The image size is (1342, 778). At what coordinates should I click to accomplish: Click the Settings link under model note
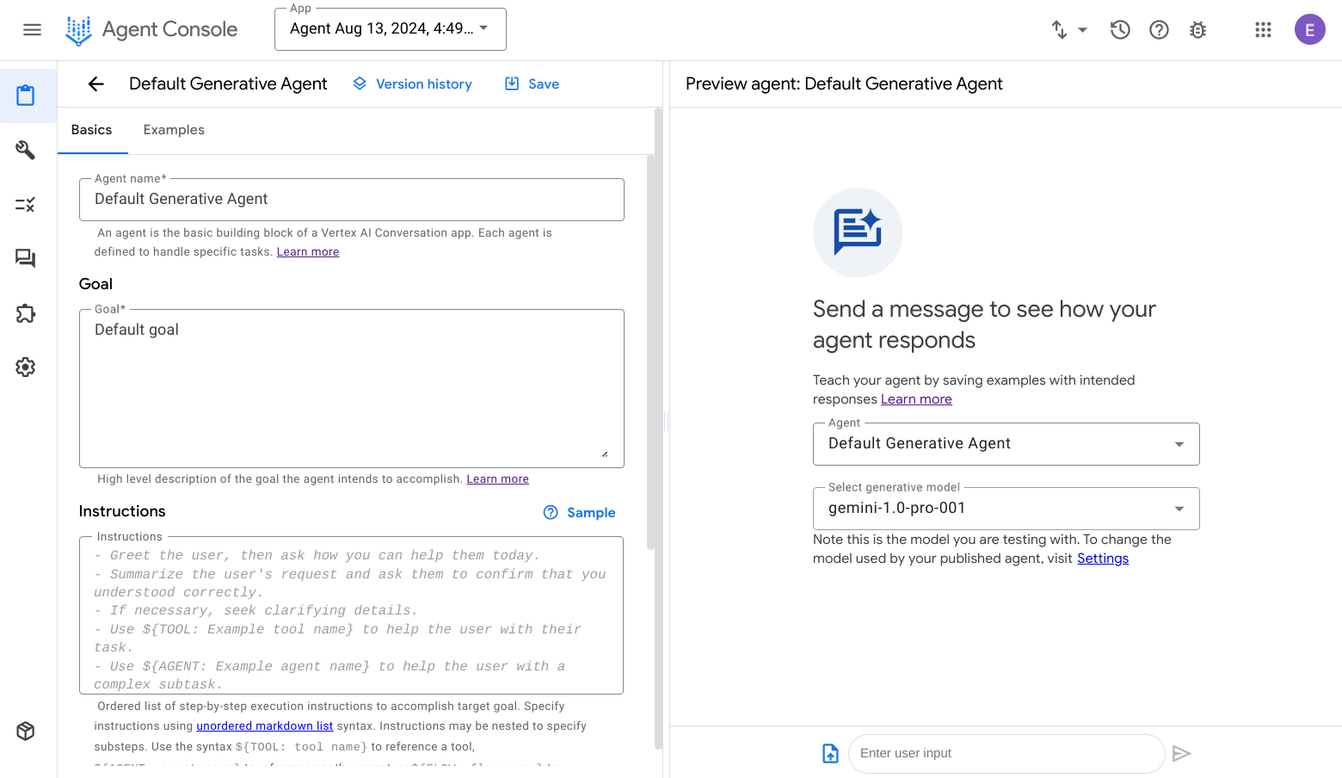coord(1102,559)
